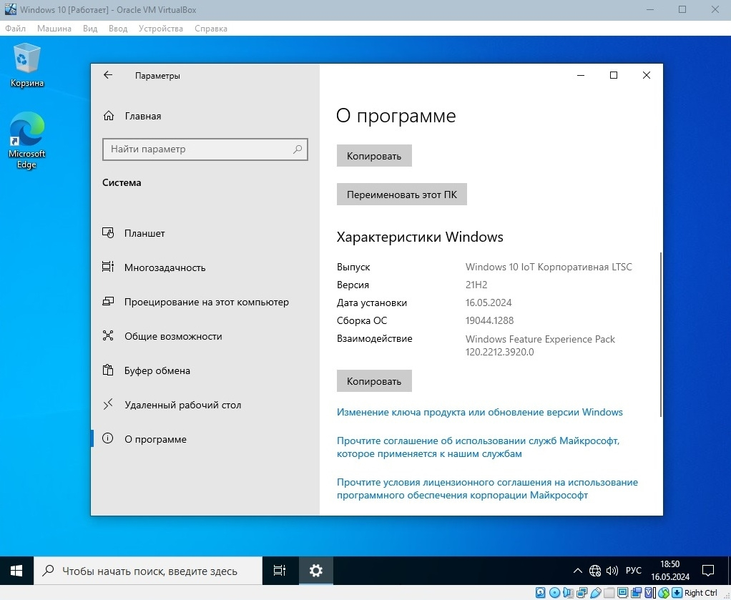The width and height of the screenshot is (731, 600).
Task: Click the Система section heading
Action: click(122, 183)
